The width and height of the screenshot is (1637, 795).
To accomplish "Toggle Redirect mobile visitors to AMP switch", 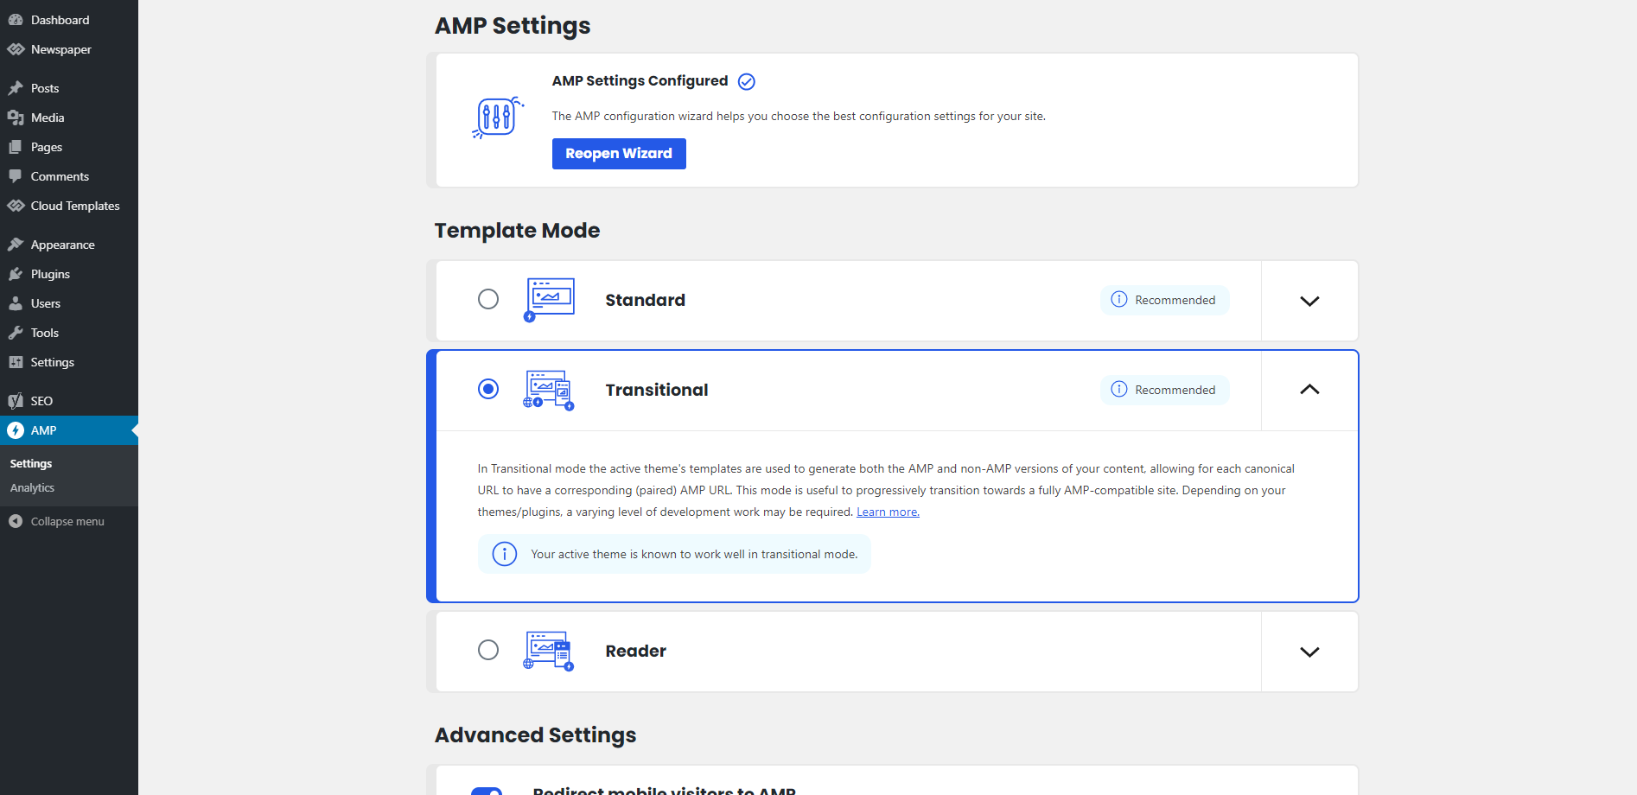I will (x=487, y=791).
